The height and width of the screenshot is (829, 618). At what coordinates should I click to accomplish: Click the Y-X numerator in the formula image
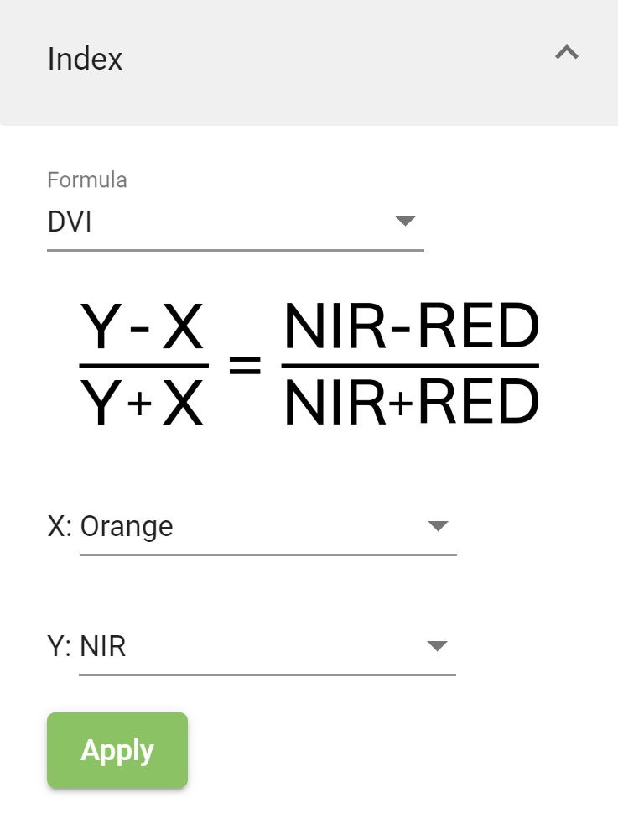(x=142, y=326)
